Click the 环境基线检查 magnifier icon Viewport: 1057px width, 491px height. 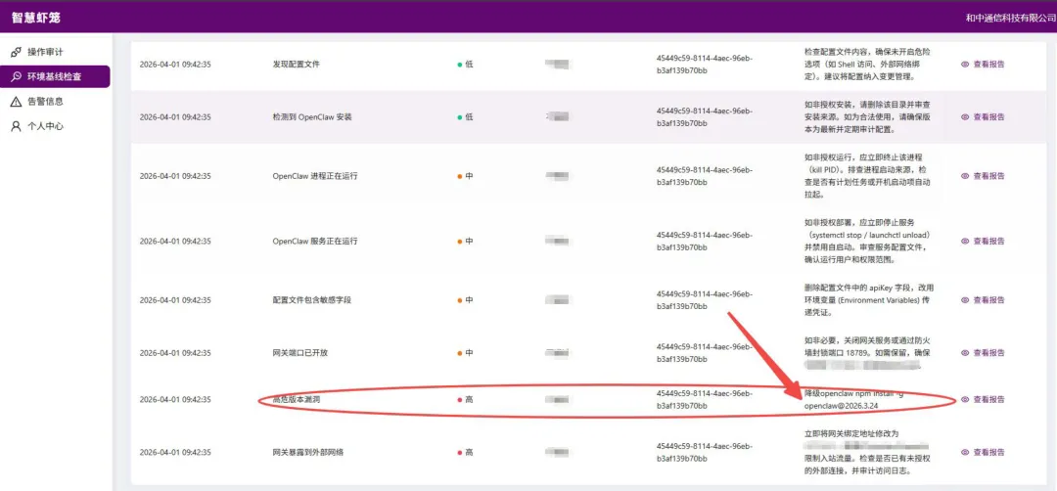coord(17,77)
